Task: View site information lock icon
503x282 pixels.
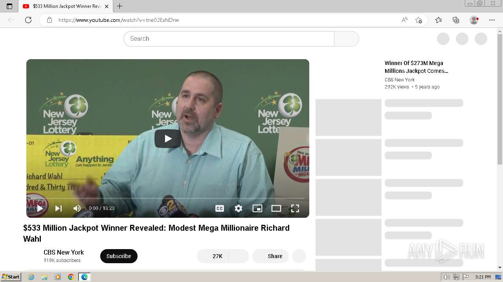Action: [50, 20]
